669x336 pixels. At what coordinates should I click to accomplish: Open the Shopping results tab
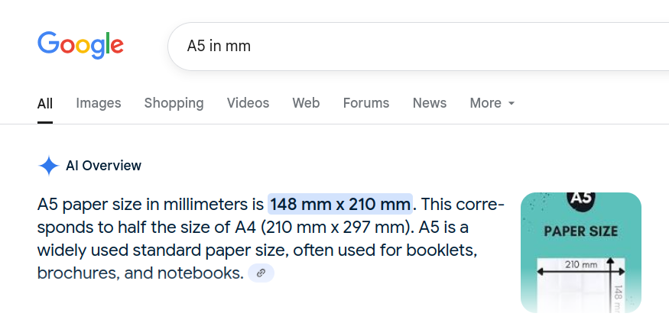point(174,103)
